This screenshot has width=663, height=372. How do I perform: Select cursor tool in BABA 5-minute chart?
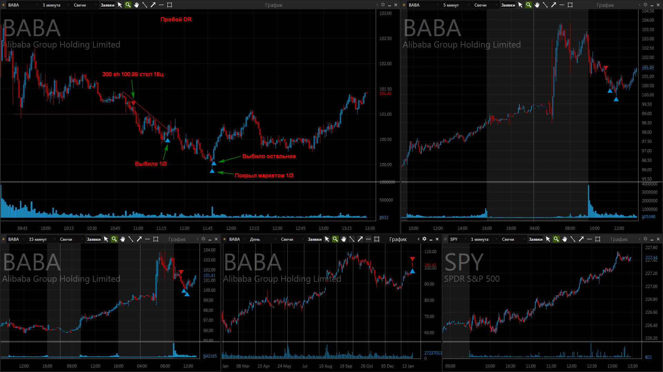(520, 5)
